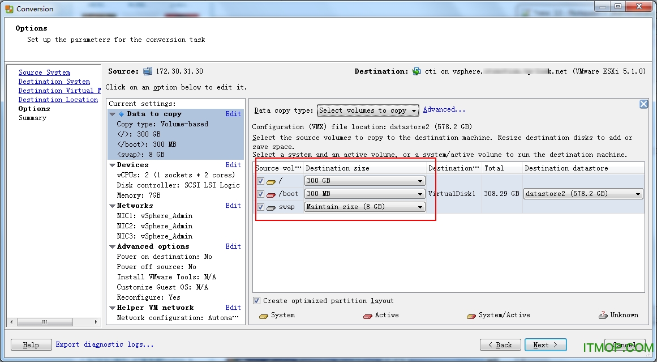Click the steps list scroll left arrow
Viewport: 657px width, 362px height.
point(11,322)
